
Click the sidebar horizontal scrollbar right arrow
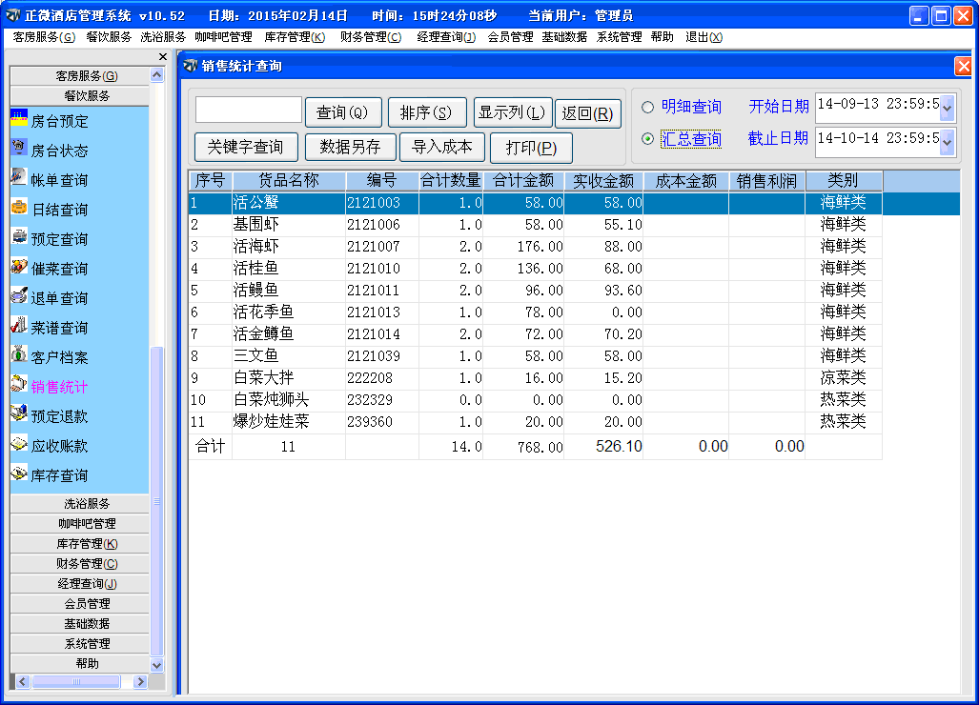tap(140, 681)
